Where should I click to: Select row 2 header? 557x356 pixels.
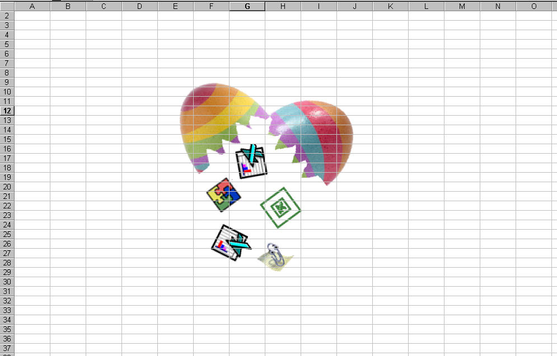click(7, 16)
